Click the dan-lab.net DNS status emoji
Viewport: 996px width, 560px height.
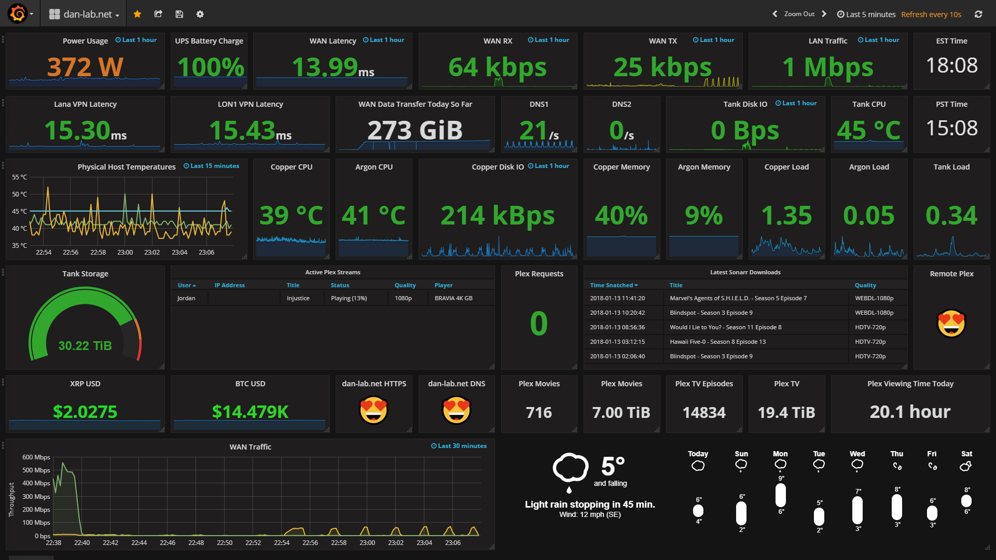pos(457,410)
